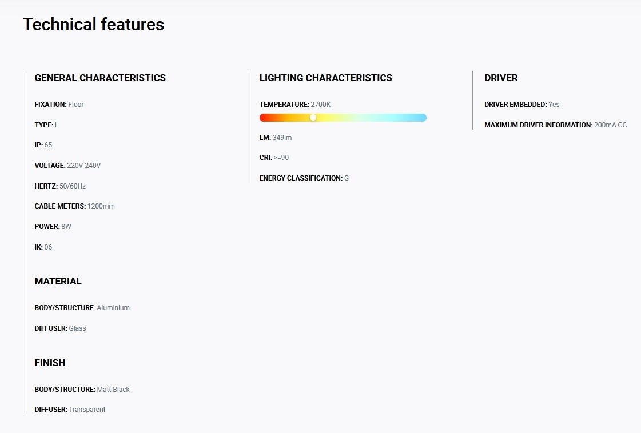Click the 'FIXATION: Floor' line
641x433 pixels.
pos(59,104)
